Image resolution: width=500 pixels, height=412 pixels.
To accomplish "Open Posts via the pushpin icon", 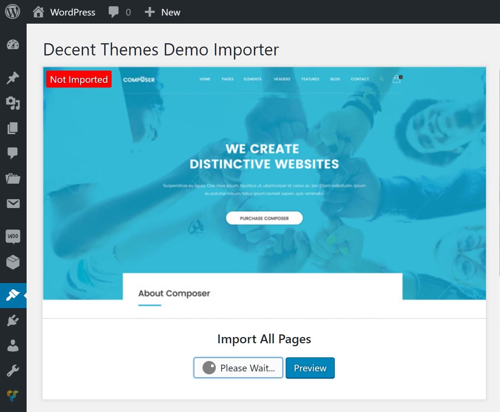I will (x=13, y=78).
